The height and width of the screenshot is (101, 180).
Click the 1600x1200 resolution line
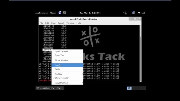[x=54, y=36]
